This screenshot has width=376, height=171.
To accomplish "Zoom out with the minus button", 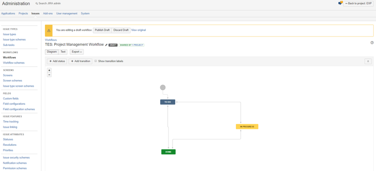I will [49, 75].
